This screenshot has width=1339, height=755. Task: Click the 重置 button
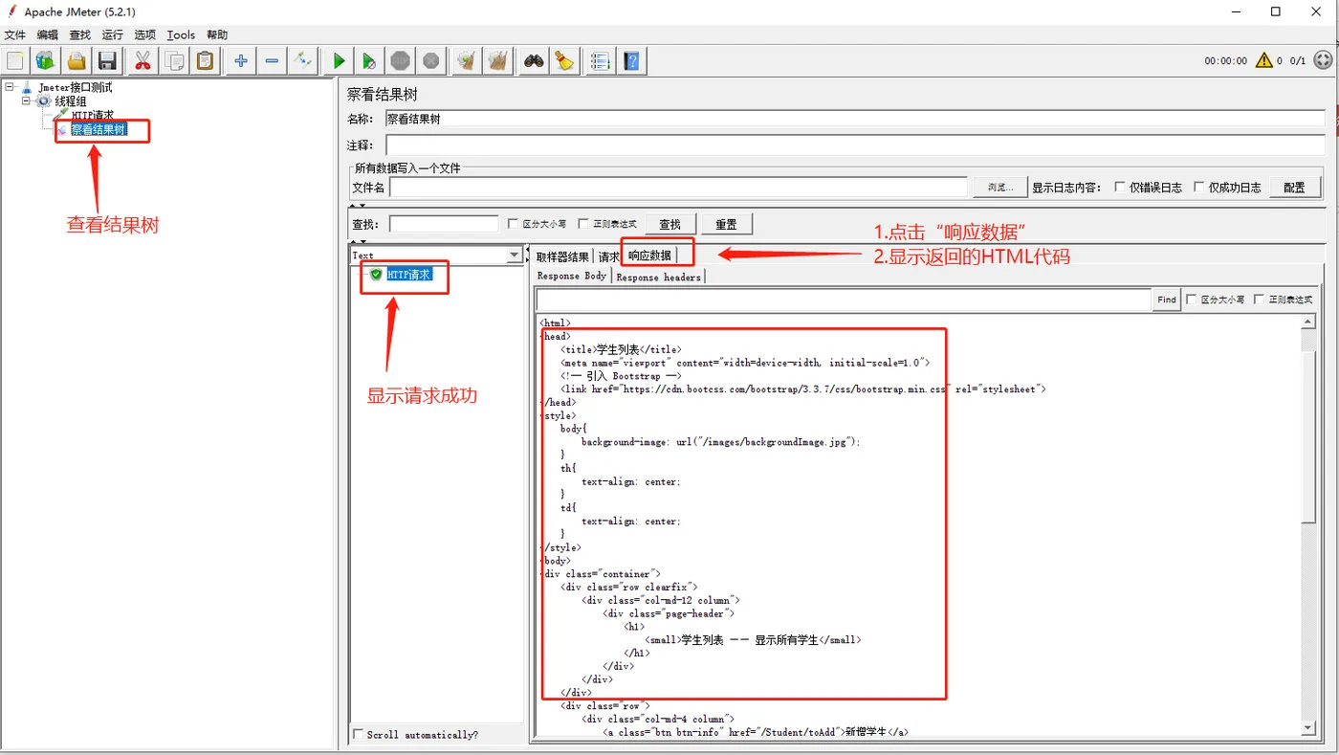pos(726,224)
